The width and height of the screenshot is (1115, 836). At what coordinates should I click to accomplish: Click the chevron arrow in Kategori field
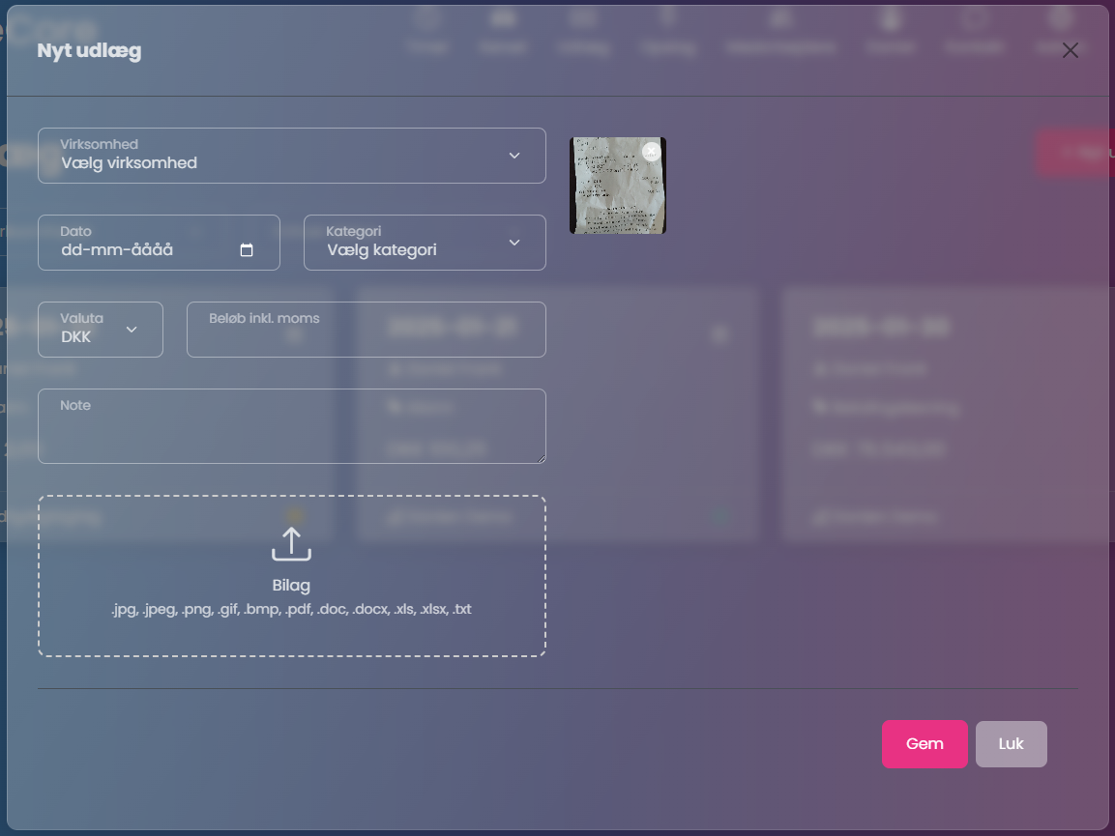pyautogui.click(x=514, y=243)
